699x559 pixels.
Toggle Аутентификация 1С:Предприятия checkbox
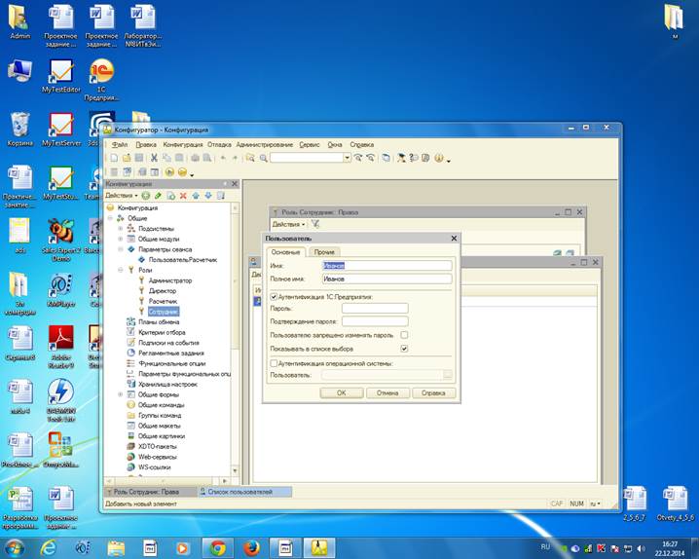274,296
